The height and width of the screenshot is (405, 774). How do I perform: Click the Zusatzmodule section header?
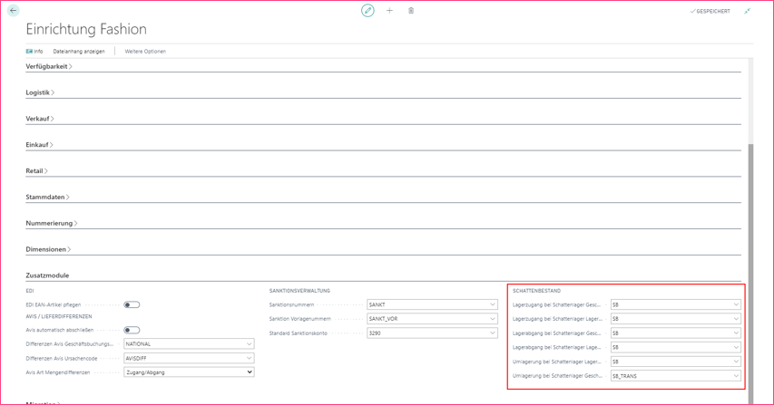47,275
